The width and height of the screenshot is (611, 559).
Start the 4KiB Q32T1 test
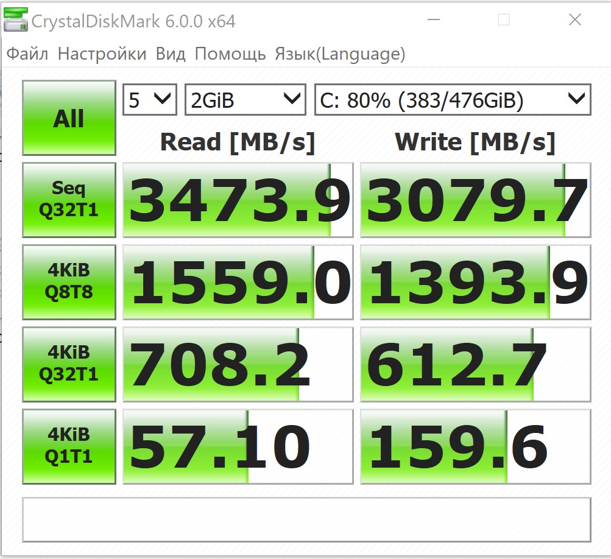click(x=69, y=364)
